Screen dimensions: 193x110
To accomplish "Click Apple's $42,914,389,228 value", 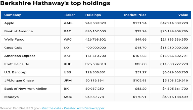I will (174, 23).
